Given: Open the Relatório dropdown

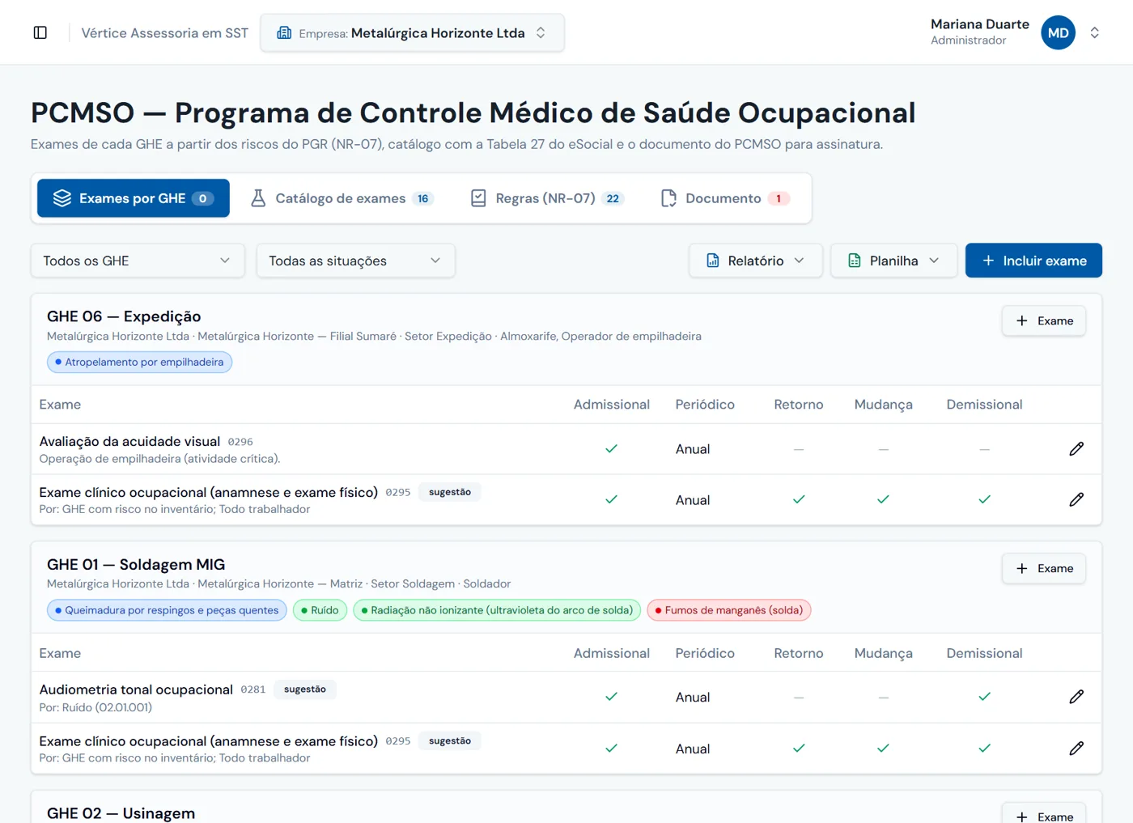Looking at the screenshot, I should pyautogui.click(x=756, y=261).
